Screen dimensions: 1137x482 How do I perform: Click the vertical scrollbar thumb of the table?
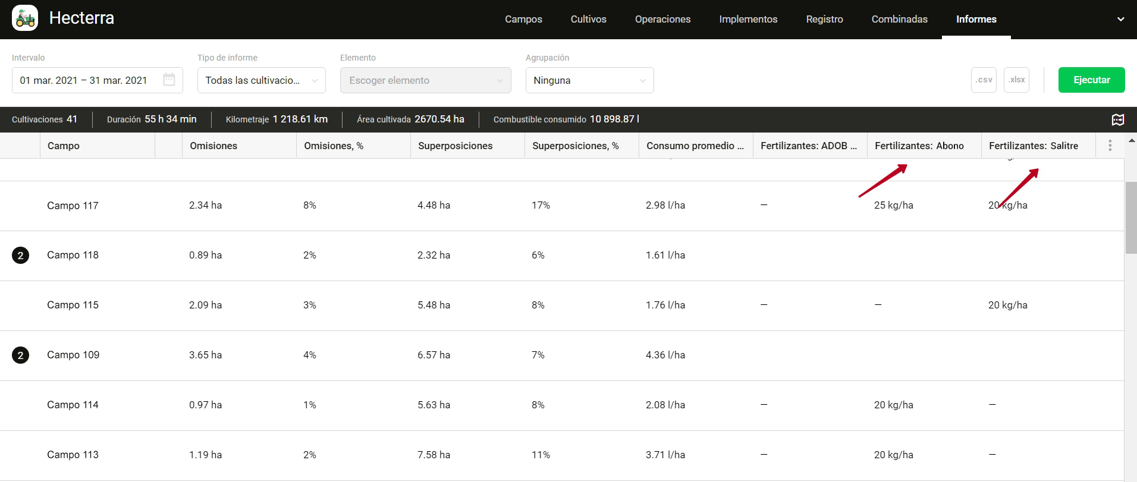pyautogui.click(x=1131, y=218)
